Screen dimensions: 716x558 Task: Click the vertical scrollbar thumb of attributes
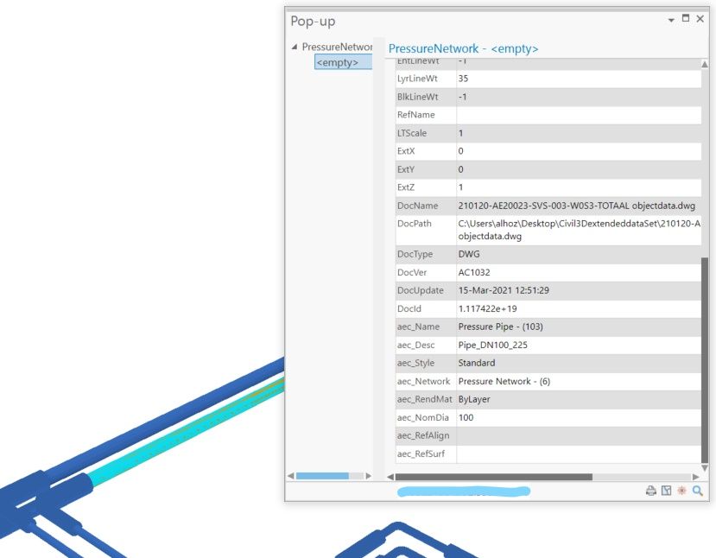click(705, 360)
